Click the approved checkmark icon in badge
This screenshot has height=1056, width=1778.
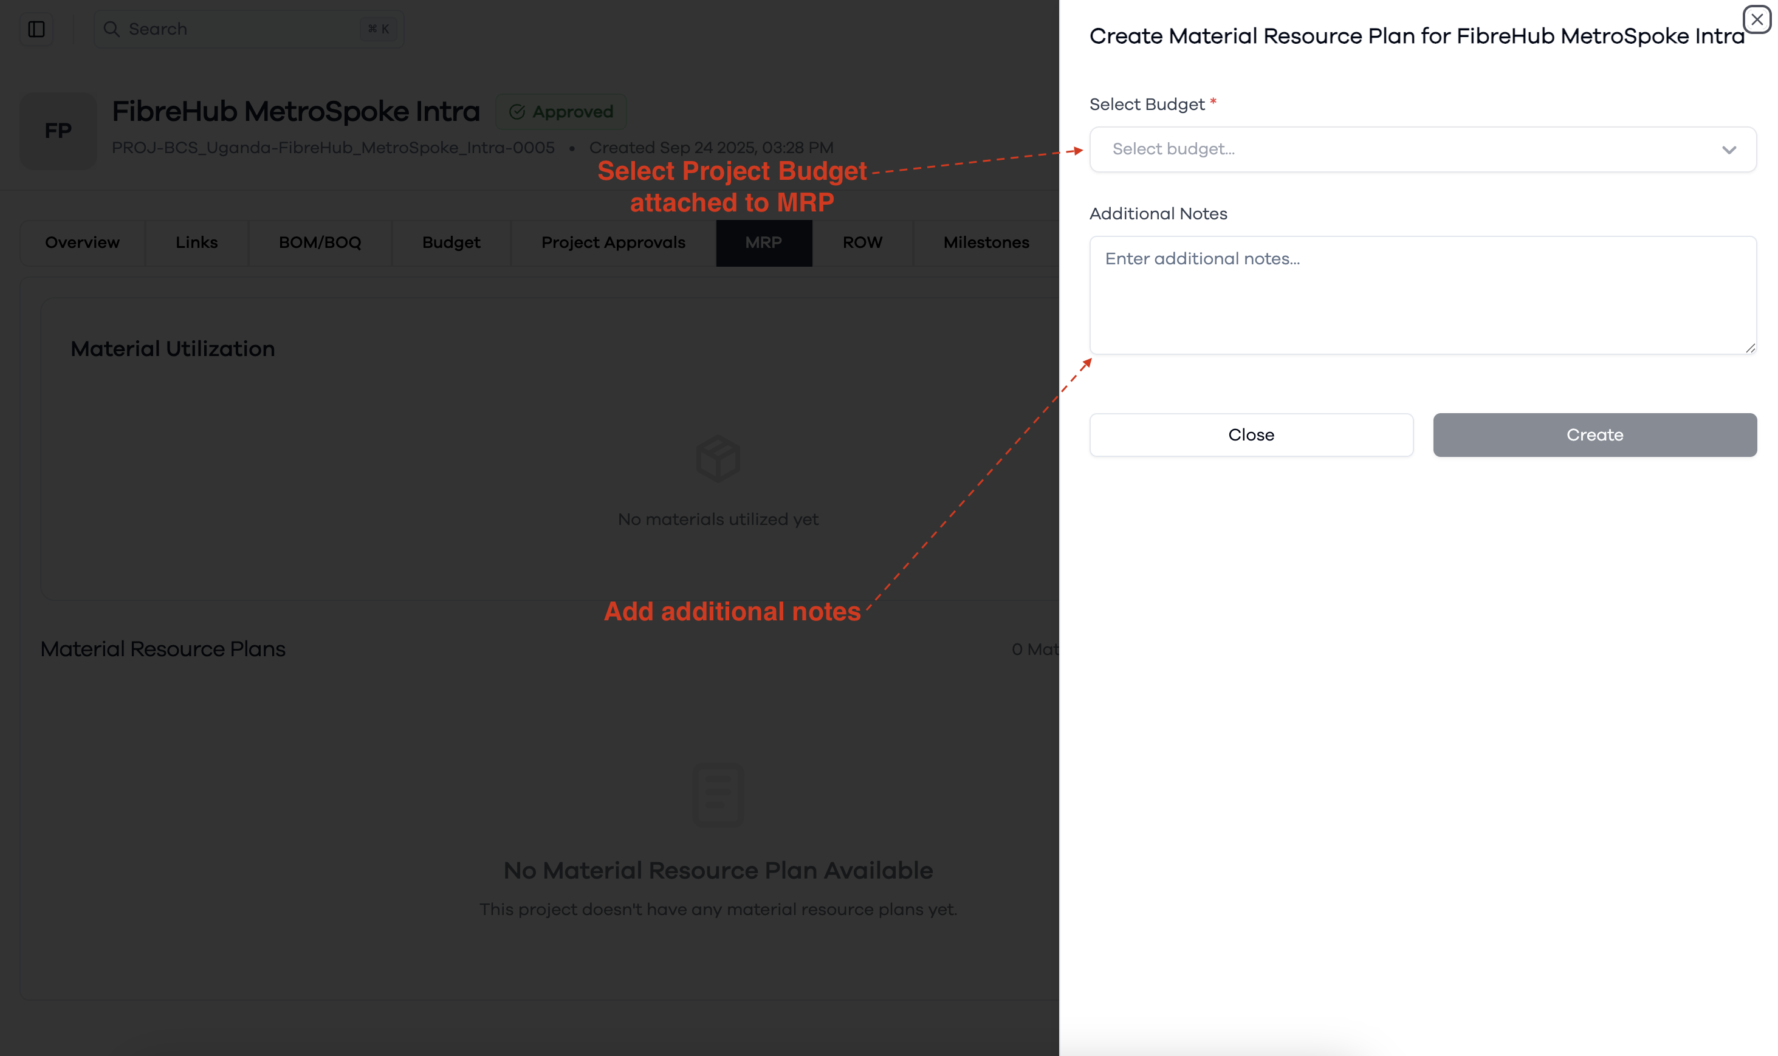(x=517, y=112)
